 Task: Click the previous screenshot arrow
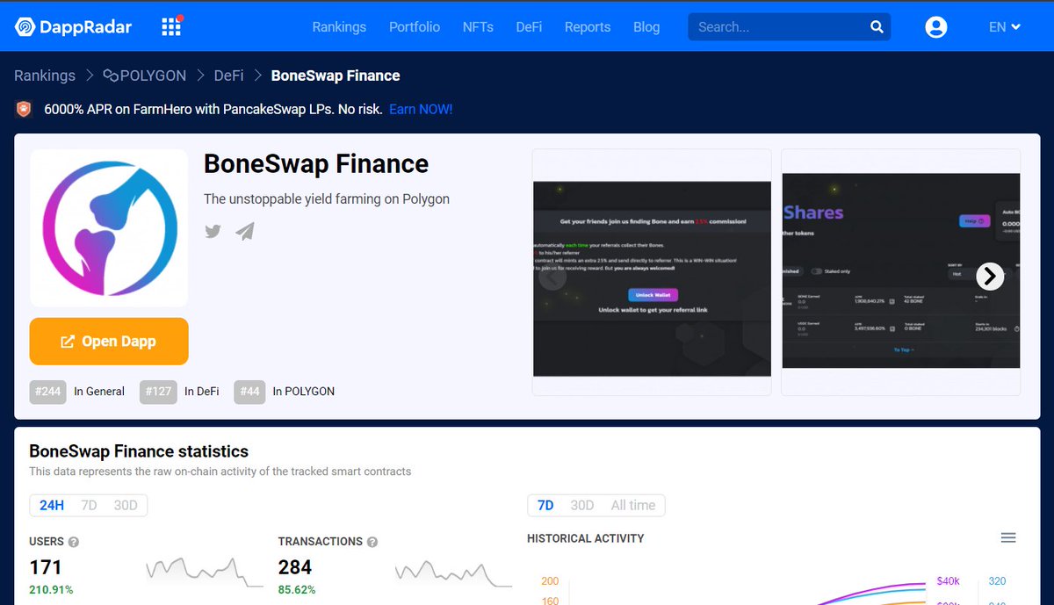point(552,277)
